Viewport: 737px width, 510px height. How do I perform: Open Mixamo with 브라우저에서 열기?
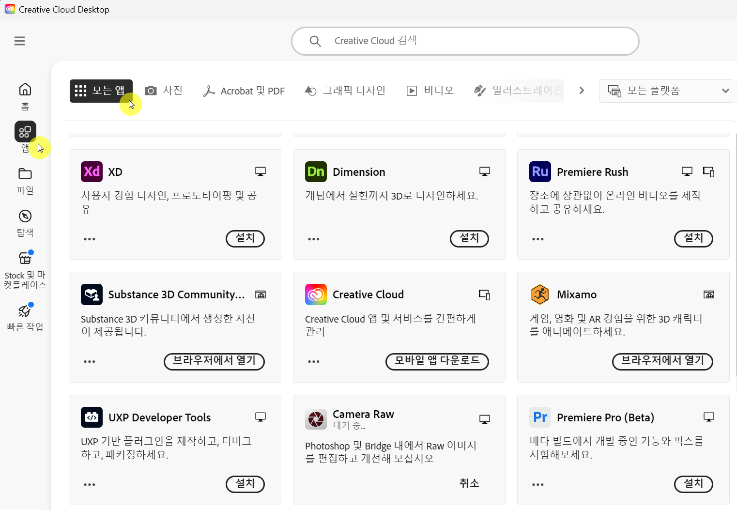pyautogui.click(x=662, y=361)
